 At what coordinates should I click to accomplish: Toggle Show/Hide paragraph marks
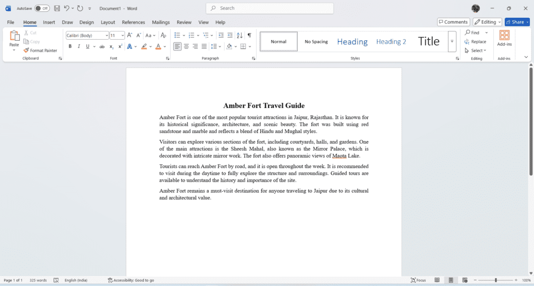pos(249,35)
